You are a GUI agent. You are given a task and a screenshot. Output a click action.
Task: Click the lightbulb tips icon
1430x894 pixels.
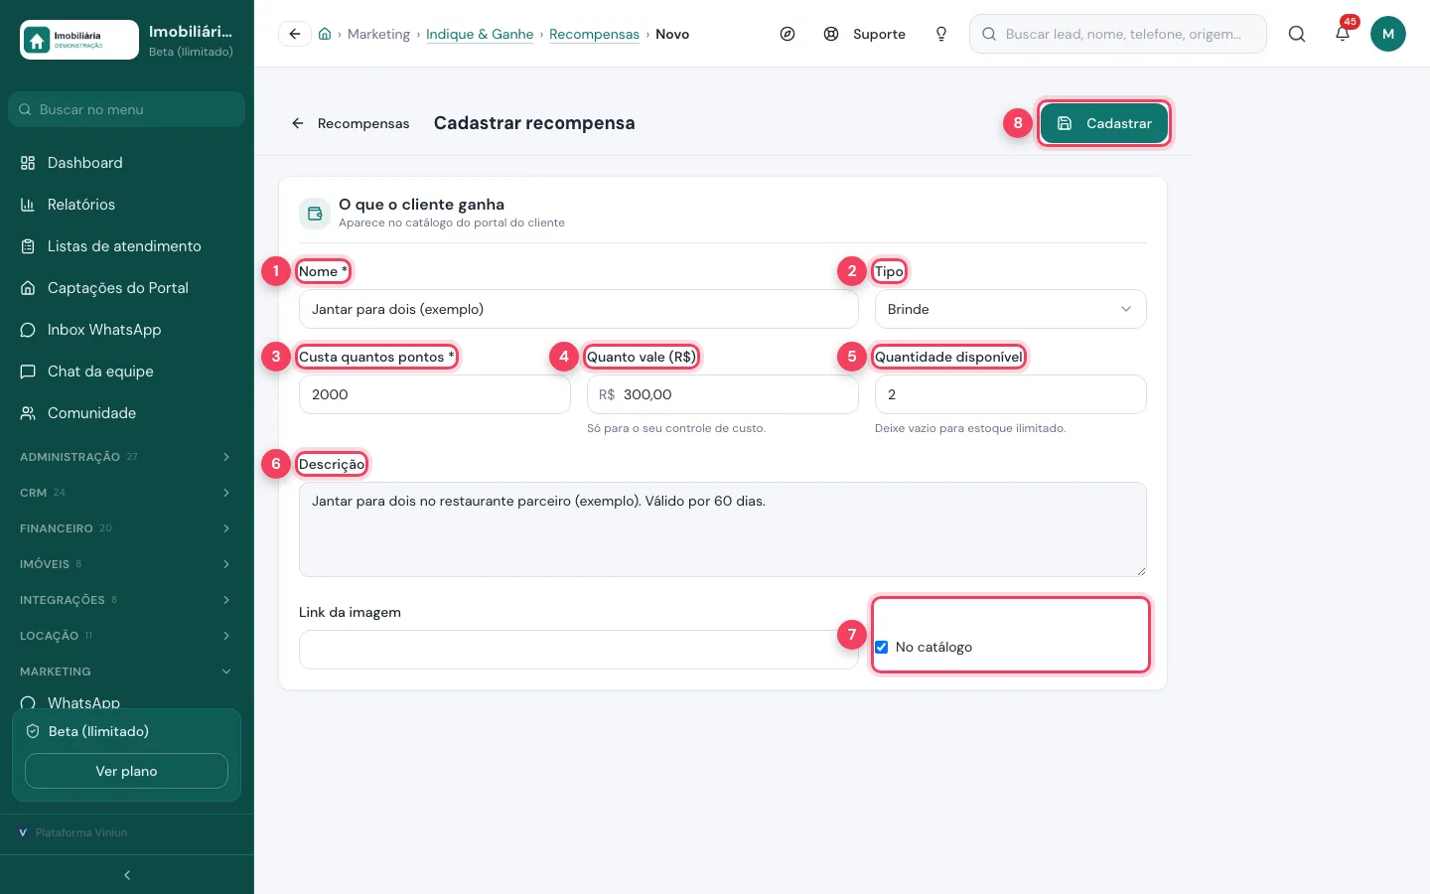(941, 34)
